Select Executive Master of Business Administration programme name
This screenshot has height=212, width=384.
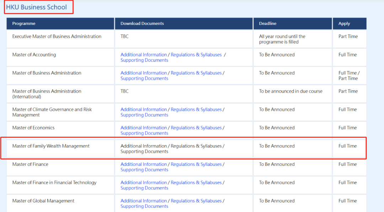tap(57, 37)
